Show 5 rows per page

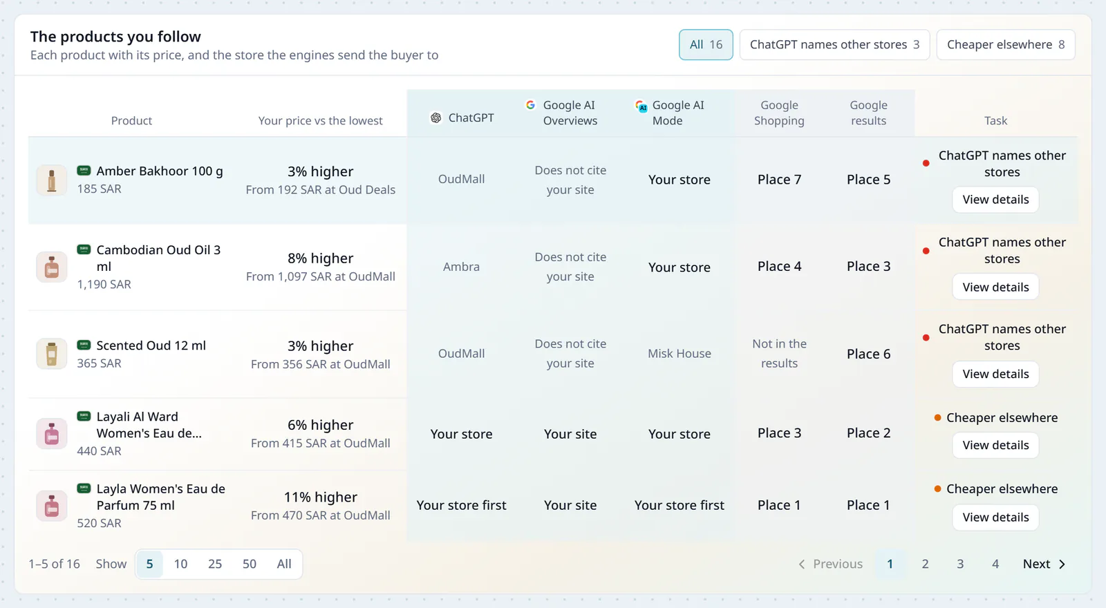coord(149,564)
